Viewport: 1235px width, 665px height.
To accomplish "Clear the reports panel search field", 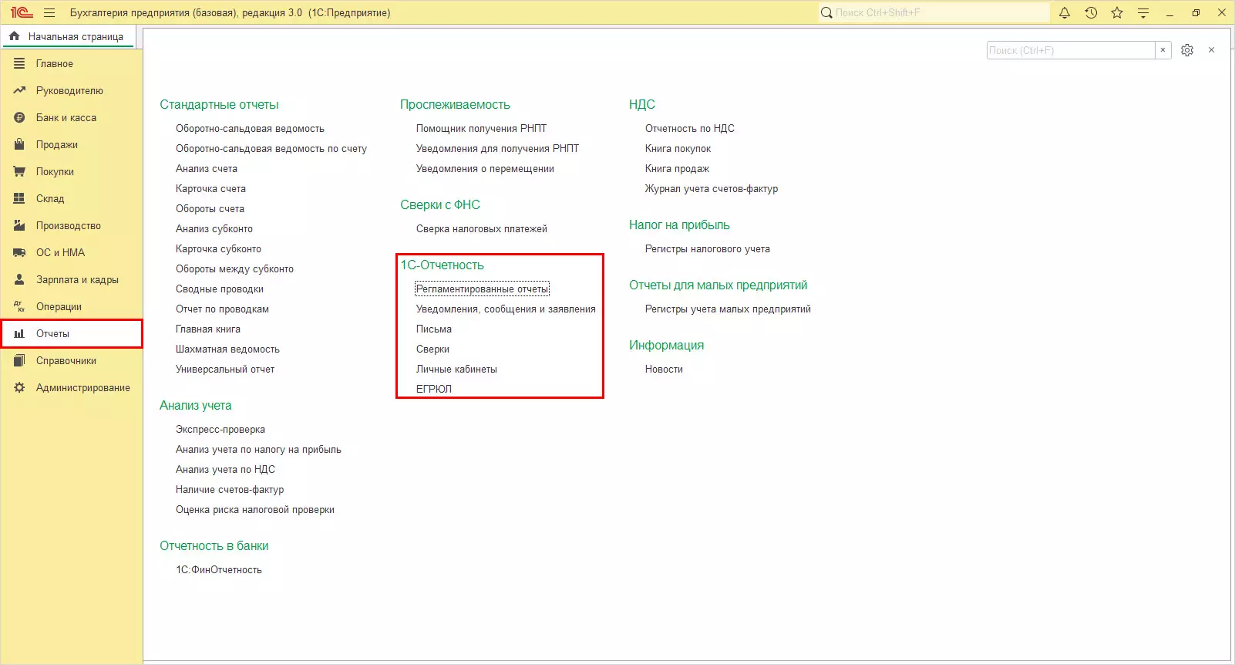I will point(1163,50).
